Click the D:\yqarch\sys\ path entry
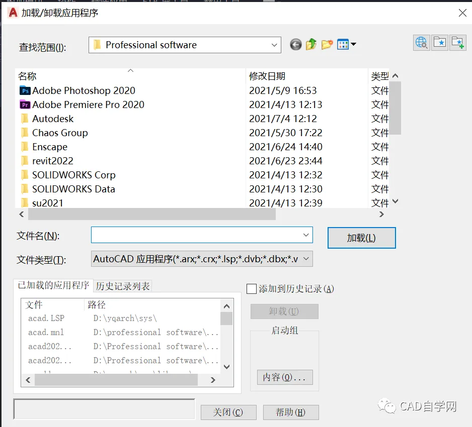The image size is (472, 427). pos(125,318)
